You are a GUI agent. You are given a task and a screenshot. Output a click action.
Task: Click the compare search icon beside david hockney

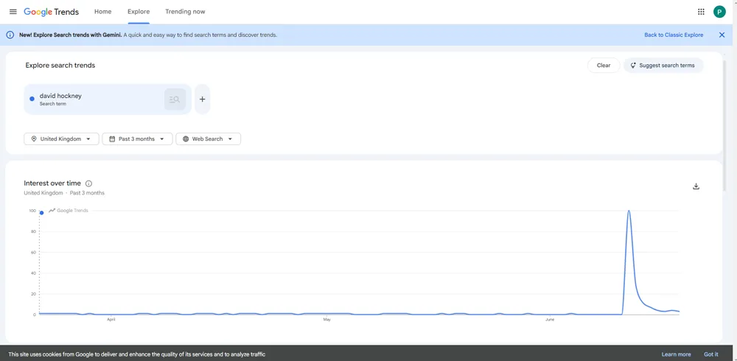[x=175, y=99]
